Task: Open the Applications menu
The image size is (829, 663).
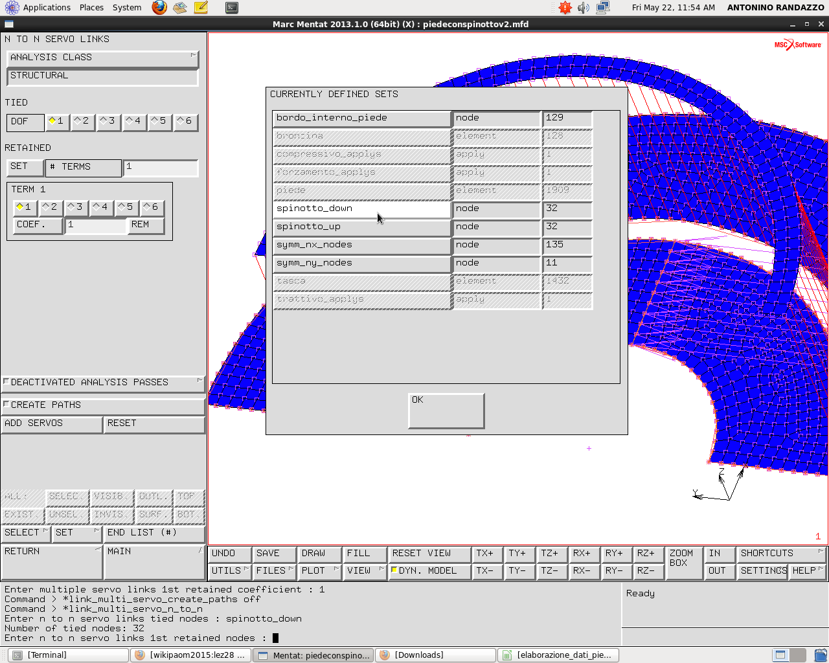Action: click(47, 8)
